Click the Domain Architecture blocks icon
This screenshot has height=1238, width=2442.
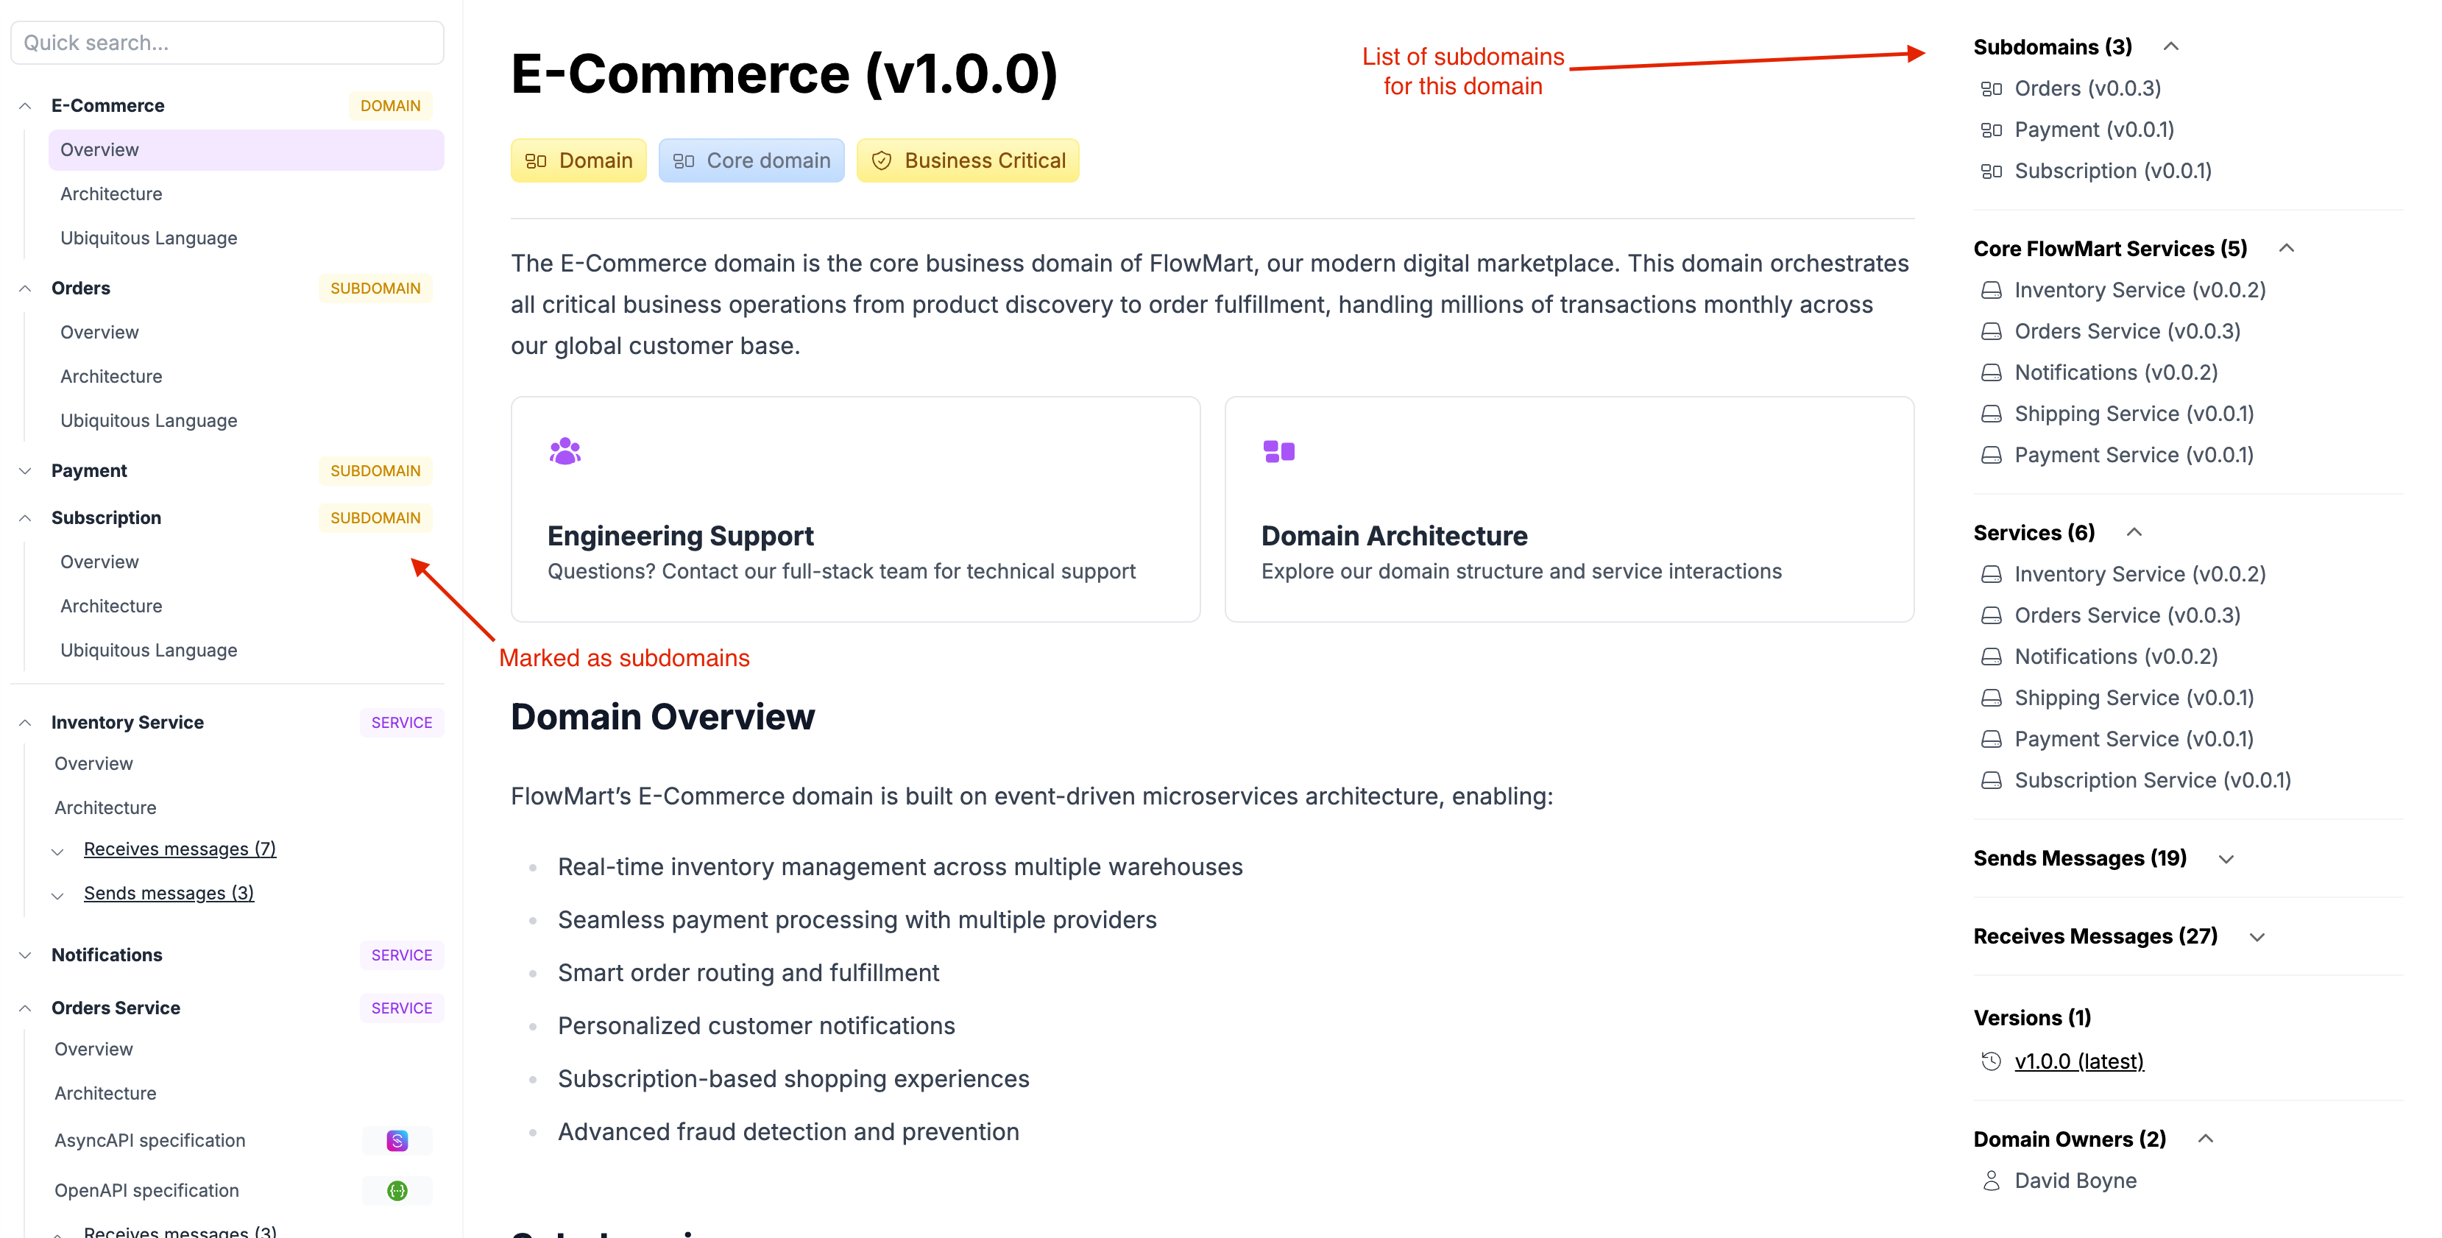1278,451
